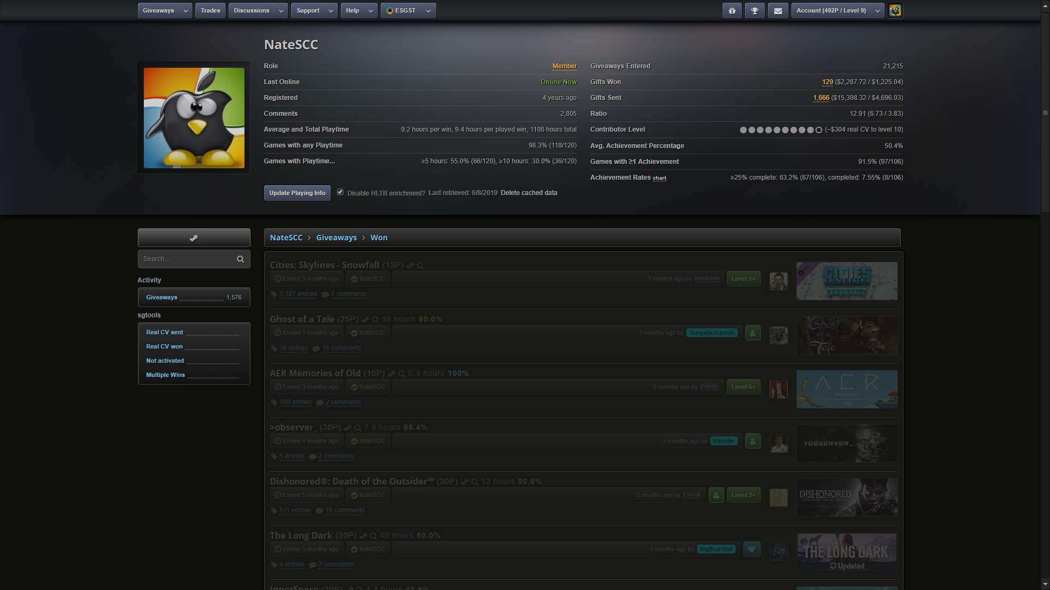Click the Steam icon next to The Long Dark
This screenshot has height=590, width=1050.
coord(363,536)
